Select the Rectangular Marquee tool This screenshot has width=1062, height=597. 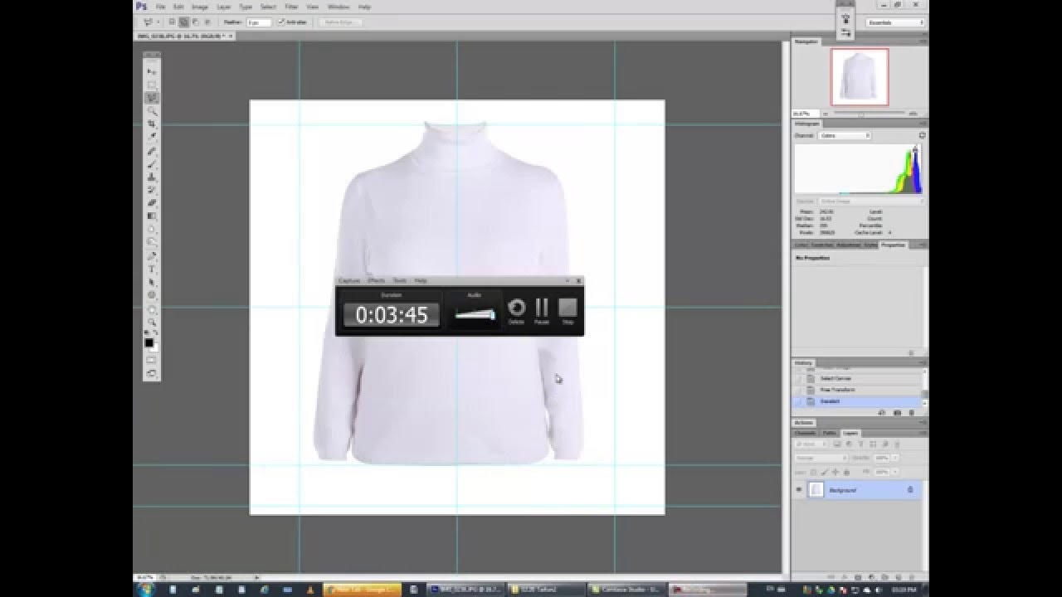pyautogui.click(x=152, y=85)
